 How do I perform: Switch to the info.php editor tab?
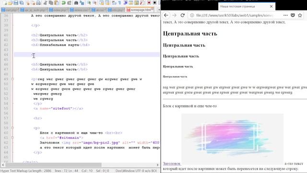[116, 10]
